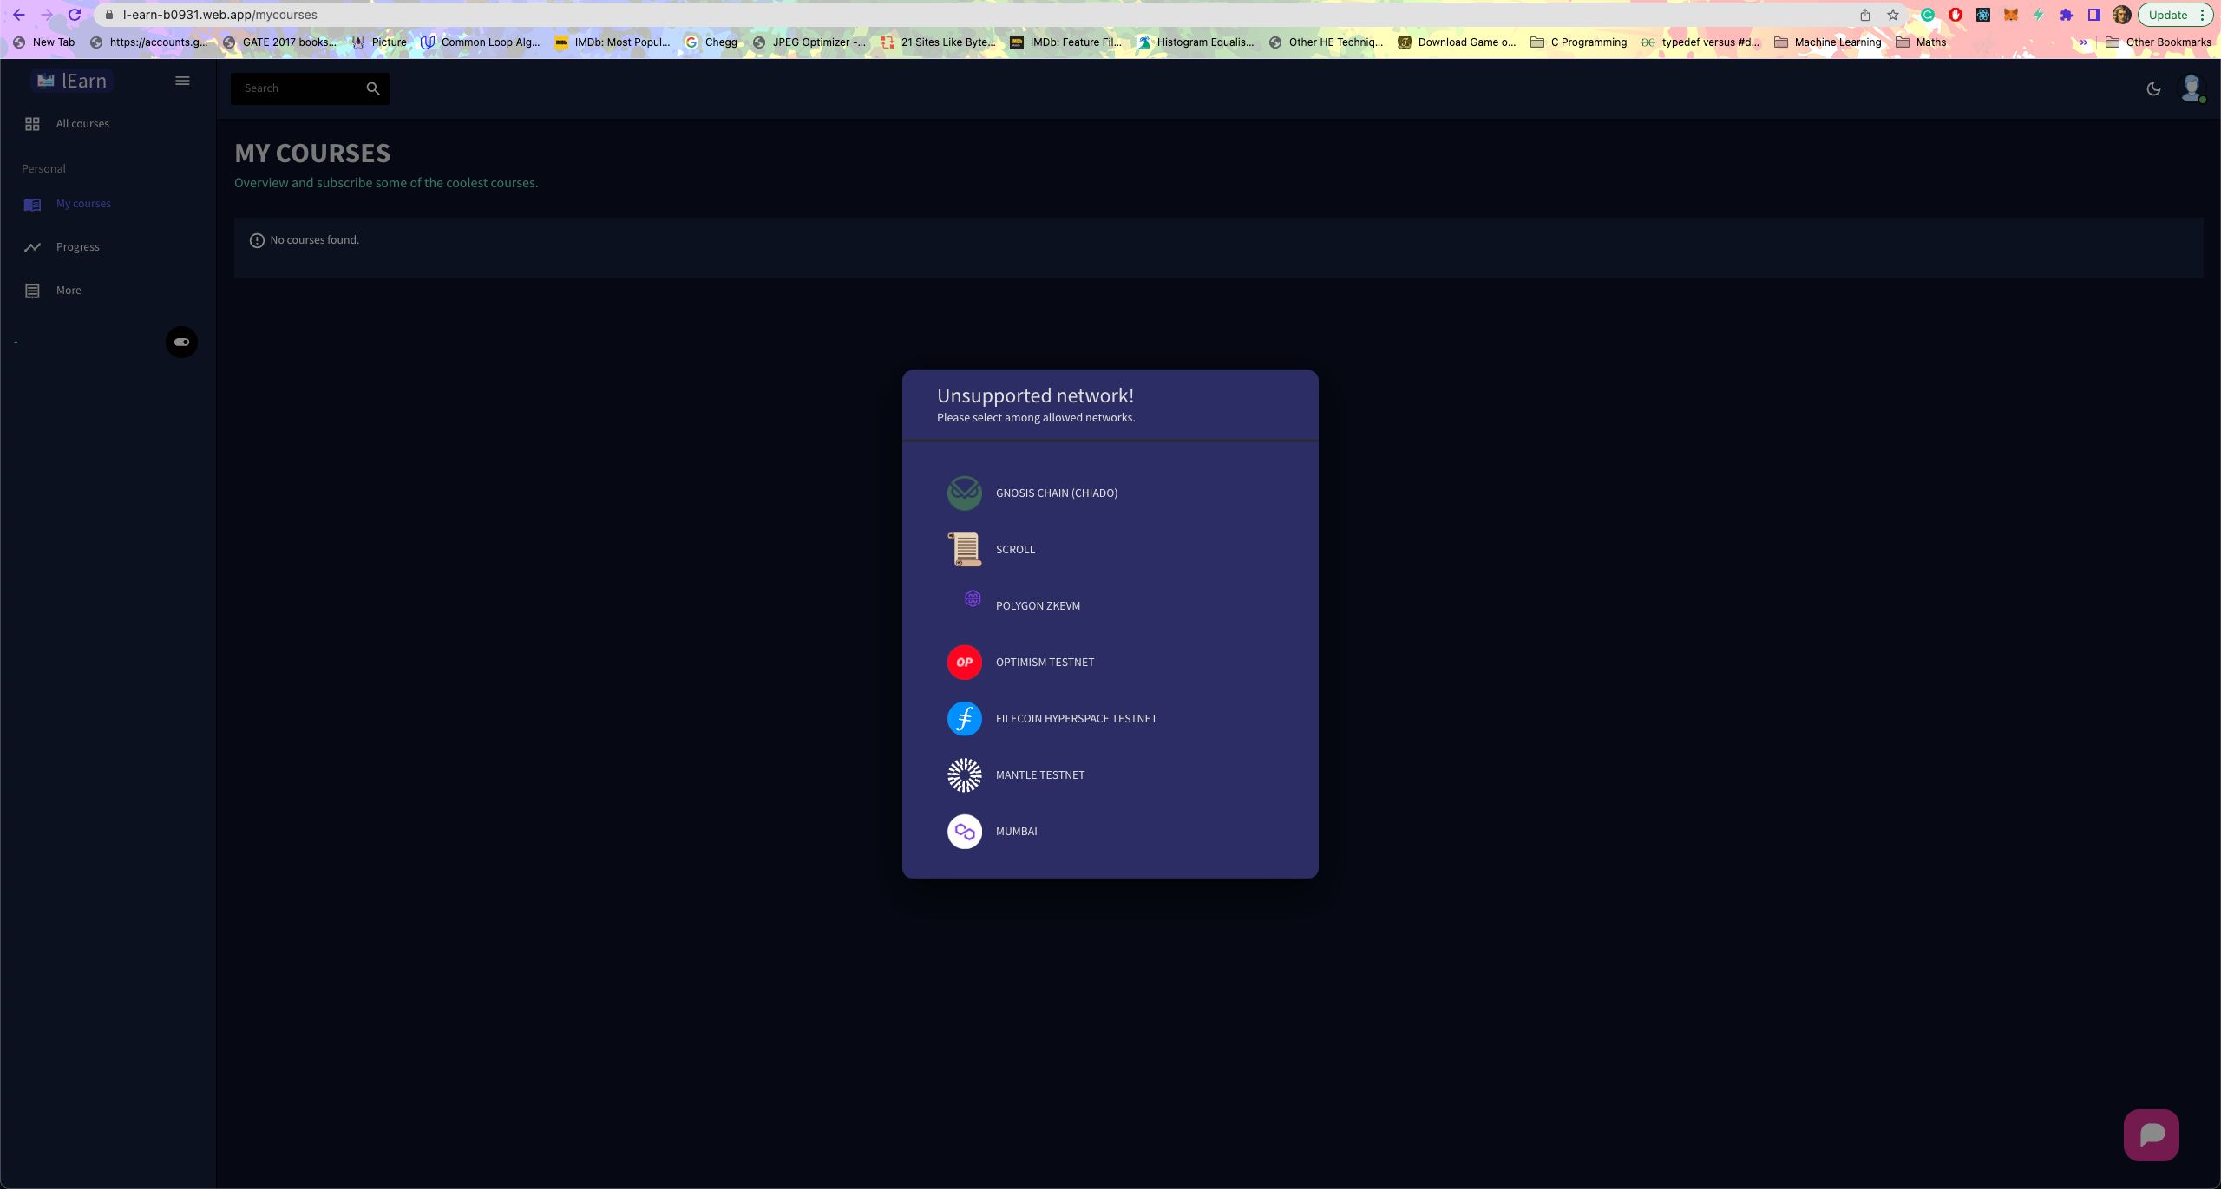Screen dimensions: 2221x1189
Task: Click FILECOIN HYPERSPACE TESTNET label
Action: [x=1076, y=718]
